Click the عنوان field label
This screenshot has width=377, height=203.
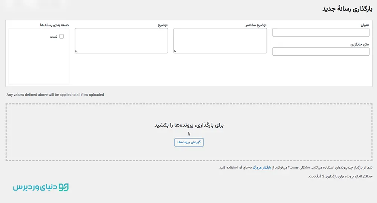365,25
